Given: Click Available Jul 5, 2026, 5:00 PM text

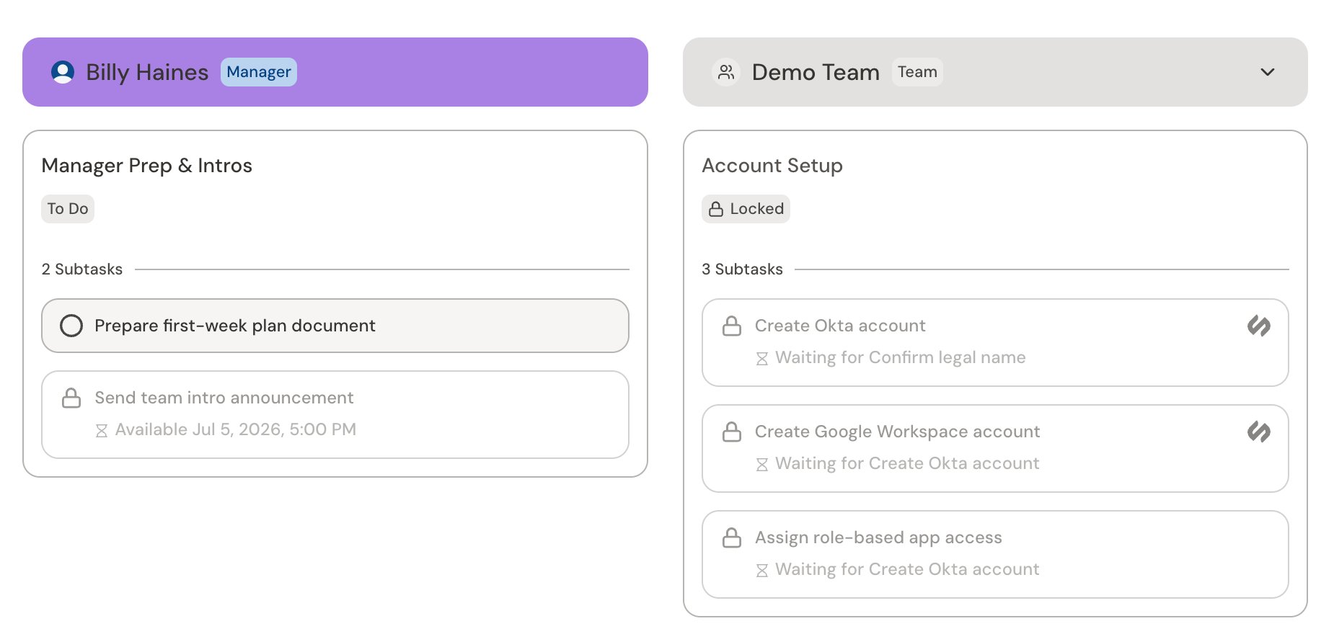Looking at the screenshot, I should click(236, 429).
